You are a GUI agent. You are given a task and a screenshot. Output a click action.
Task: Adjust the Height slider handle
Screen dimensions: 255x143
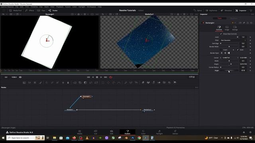[x=231, y=64]
